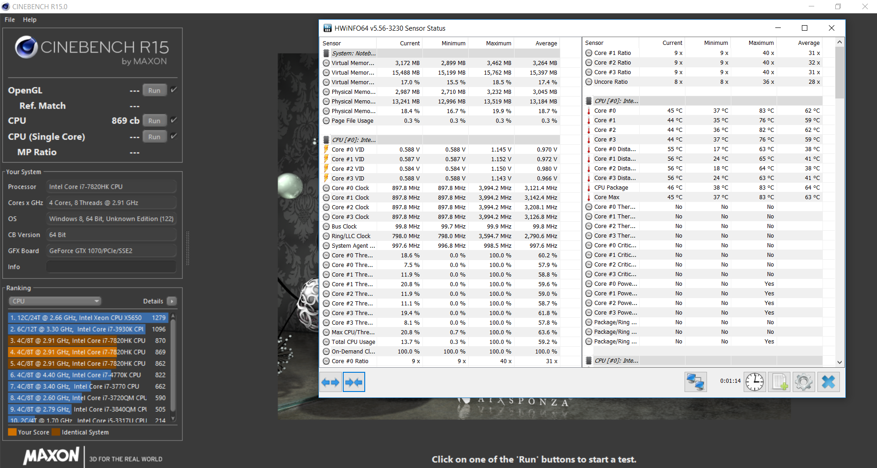Click the icon beside Core #2 Powe...

coord(589,303)
